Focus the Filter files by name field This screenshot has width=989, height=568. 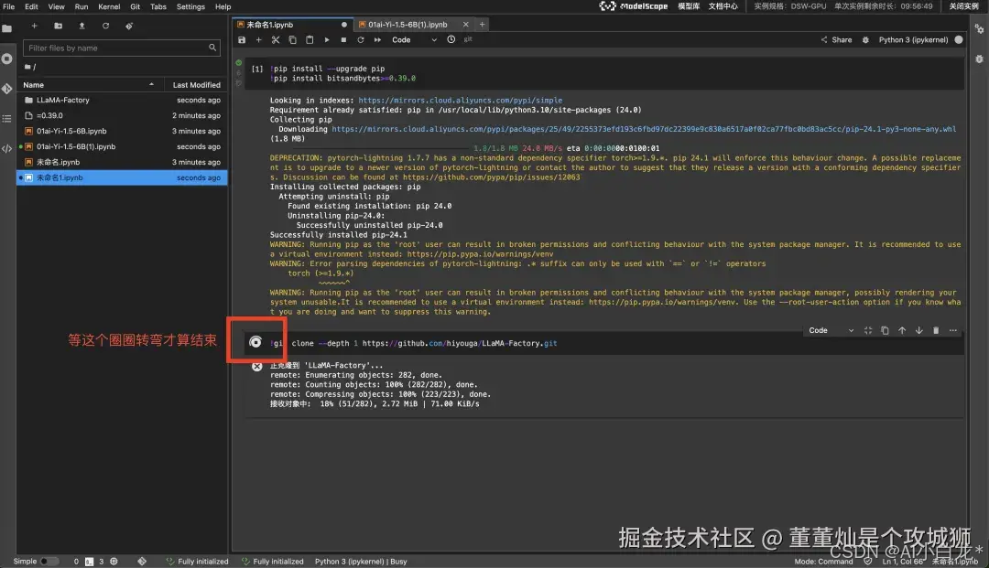121,48
